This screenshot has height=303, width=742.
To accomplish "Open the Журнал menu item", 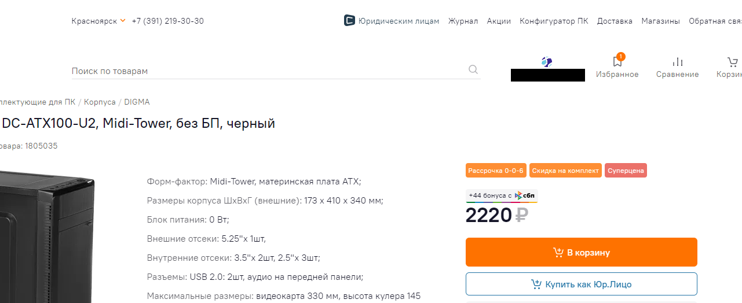I will [463, 21].
